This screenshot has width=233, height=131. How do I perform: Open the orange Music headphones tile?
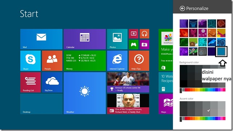(144, 34)
